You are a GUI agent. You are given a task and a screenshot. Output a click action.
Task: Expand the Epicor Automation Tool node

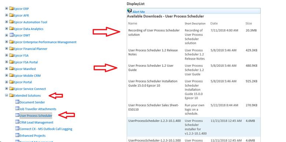click(7, 22)
